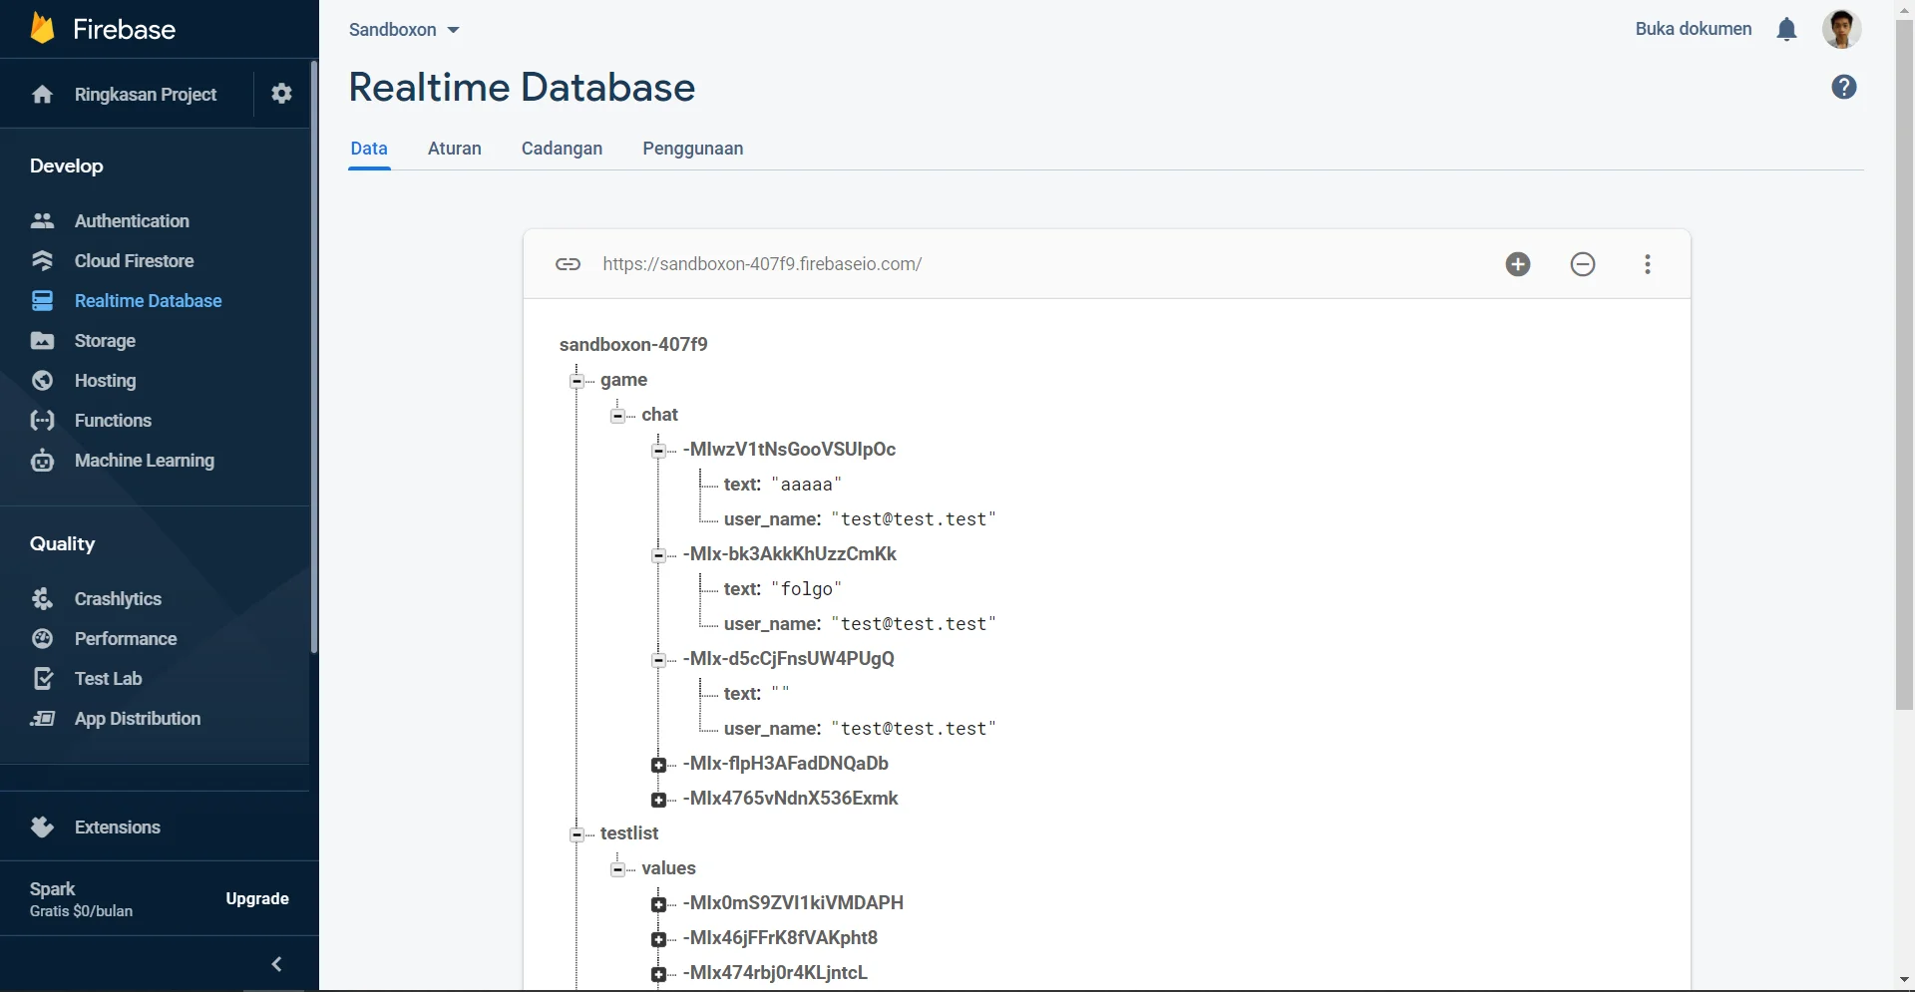Select user_name value under -MIx-bk3AkkKhUzzCmKk
This screenshot has width=1915, height=992.
pos(914,624)
